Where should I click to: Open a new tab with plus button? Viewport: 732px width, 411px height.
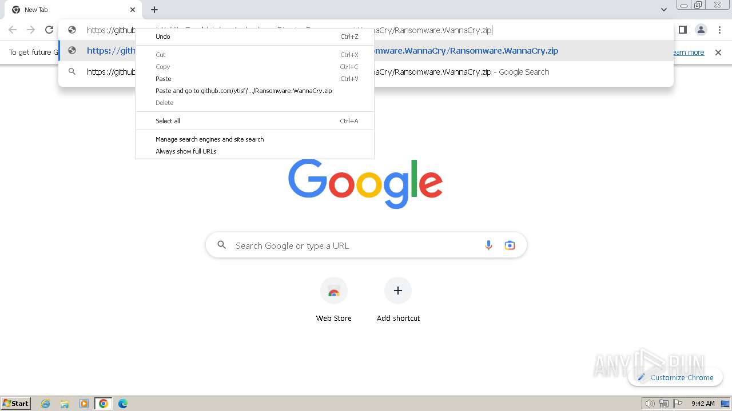pyautogui.click(x=154, y=10)
